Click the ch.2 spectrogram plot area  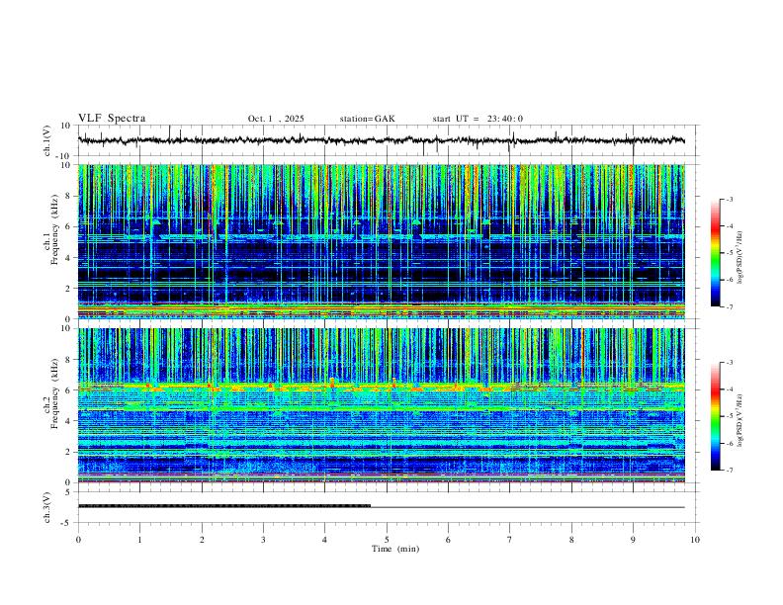click(381, 405)
